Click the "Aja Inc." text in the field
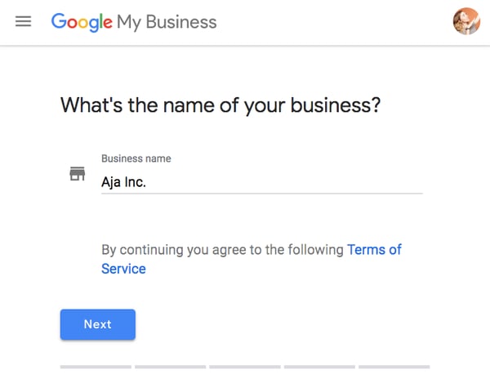This screenshot has width=490, height=383. (123, 182)
